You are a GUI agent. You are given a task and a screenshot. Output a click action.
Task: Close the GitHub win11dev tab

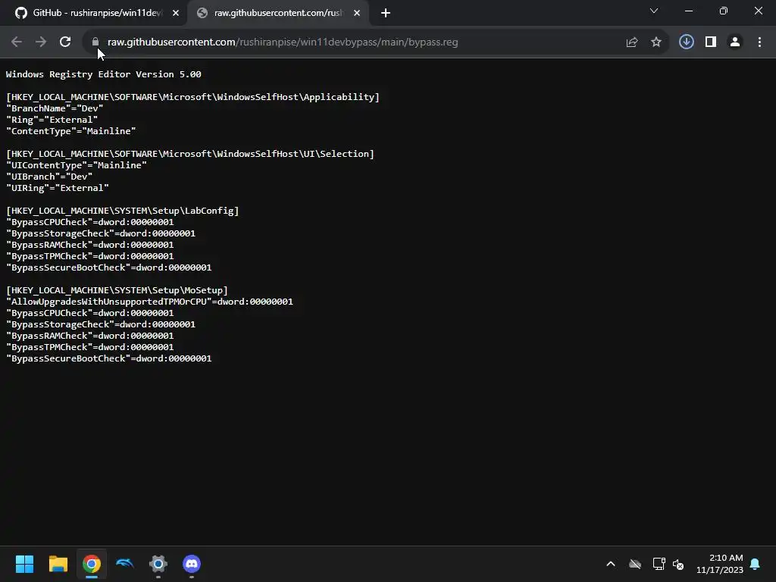point(176,13)
